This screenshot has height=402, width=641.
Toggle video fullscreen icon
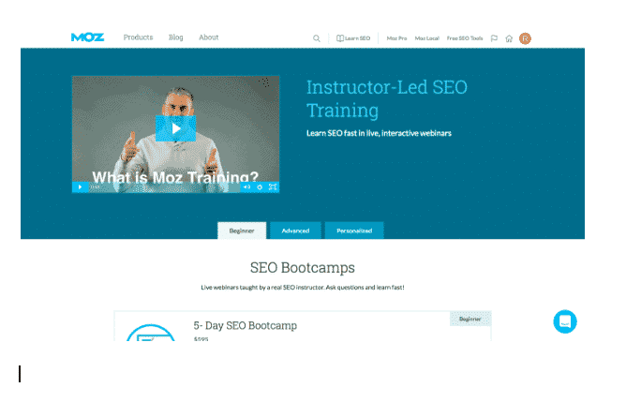click(273, 186)
